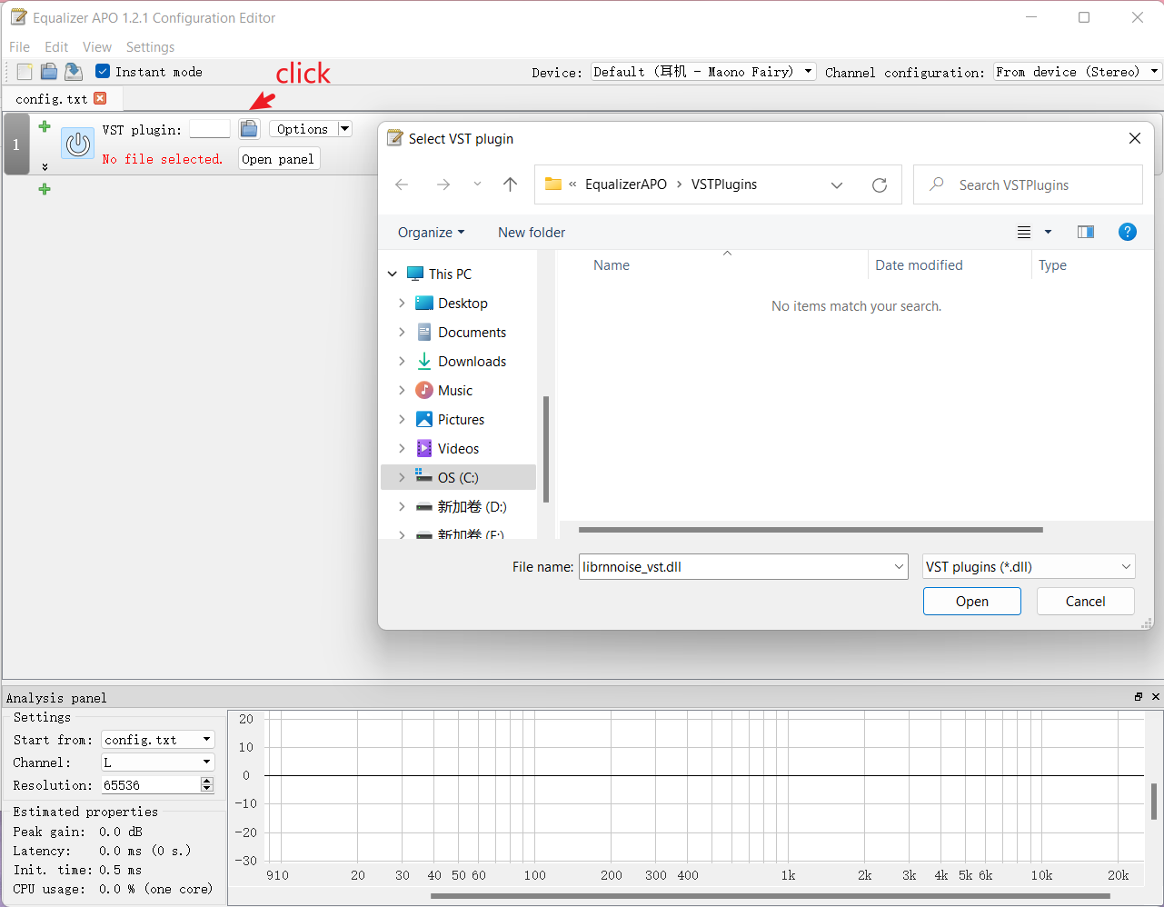Close the Select VST plugin dialog

pyautogui.click(x=1135, y=138)
